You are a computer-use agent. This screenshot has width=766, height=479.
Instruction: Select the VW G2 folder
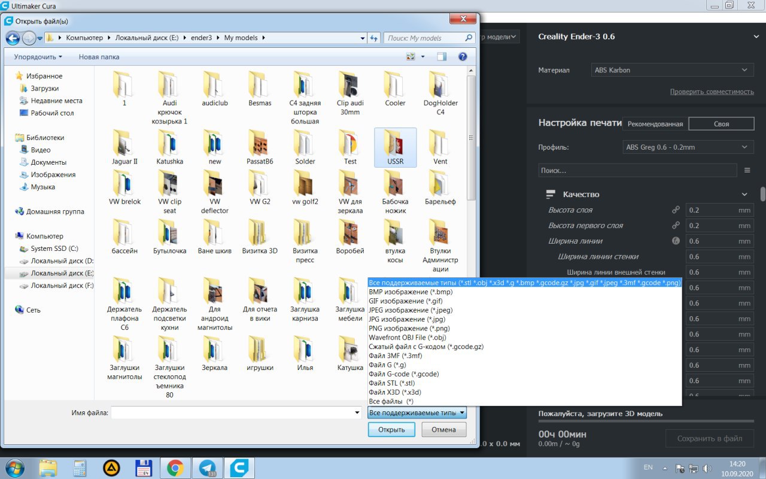[260, 187]
